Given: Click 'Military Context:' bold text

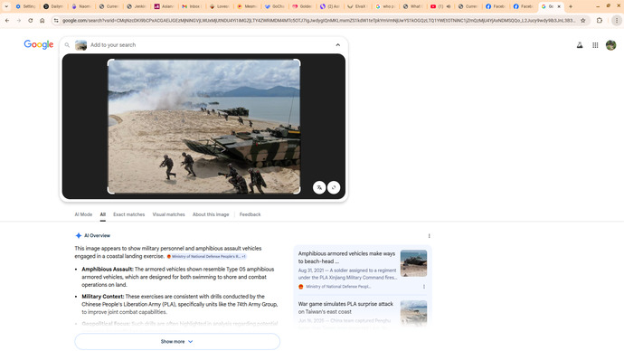Looking at the screenshot, I should (x=103, y=297).
